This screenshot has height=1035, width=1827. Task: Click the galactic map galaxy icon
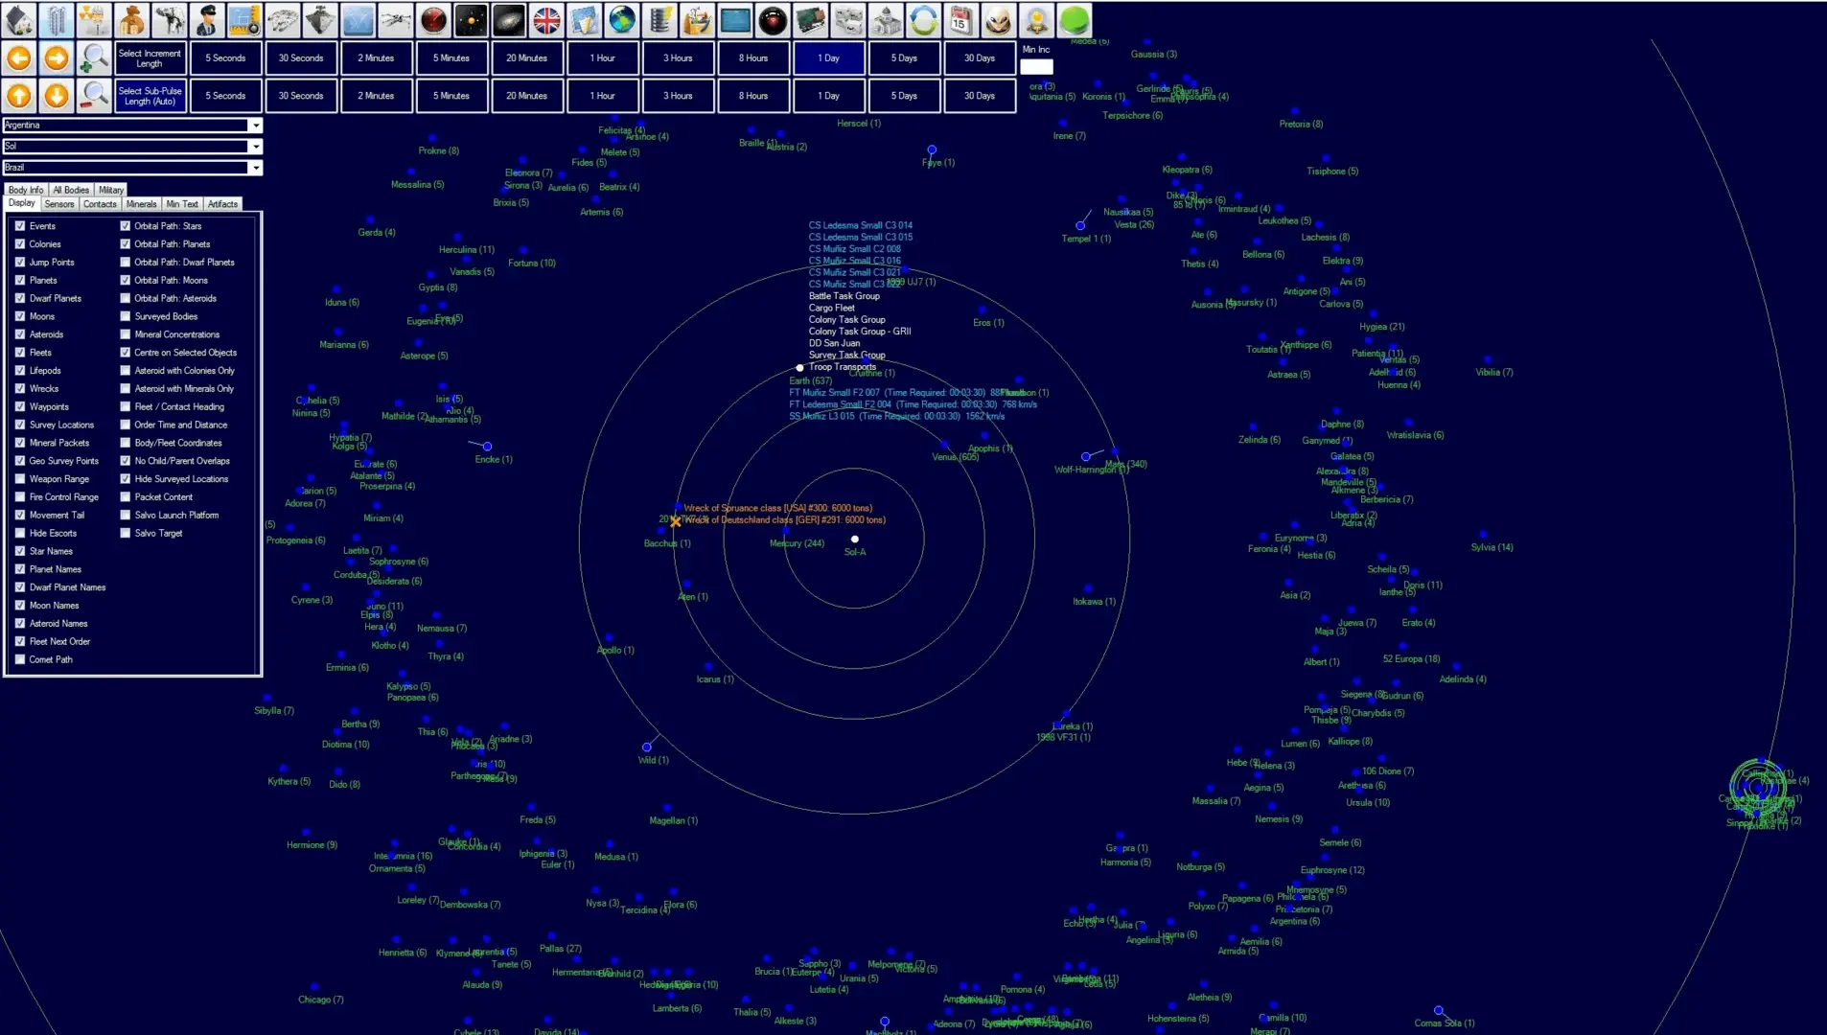(509, 20)
